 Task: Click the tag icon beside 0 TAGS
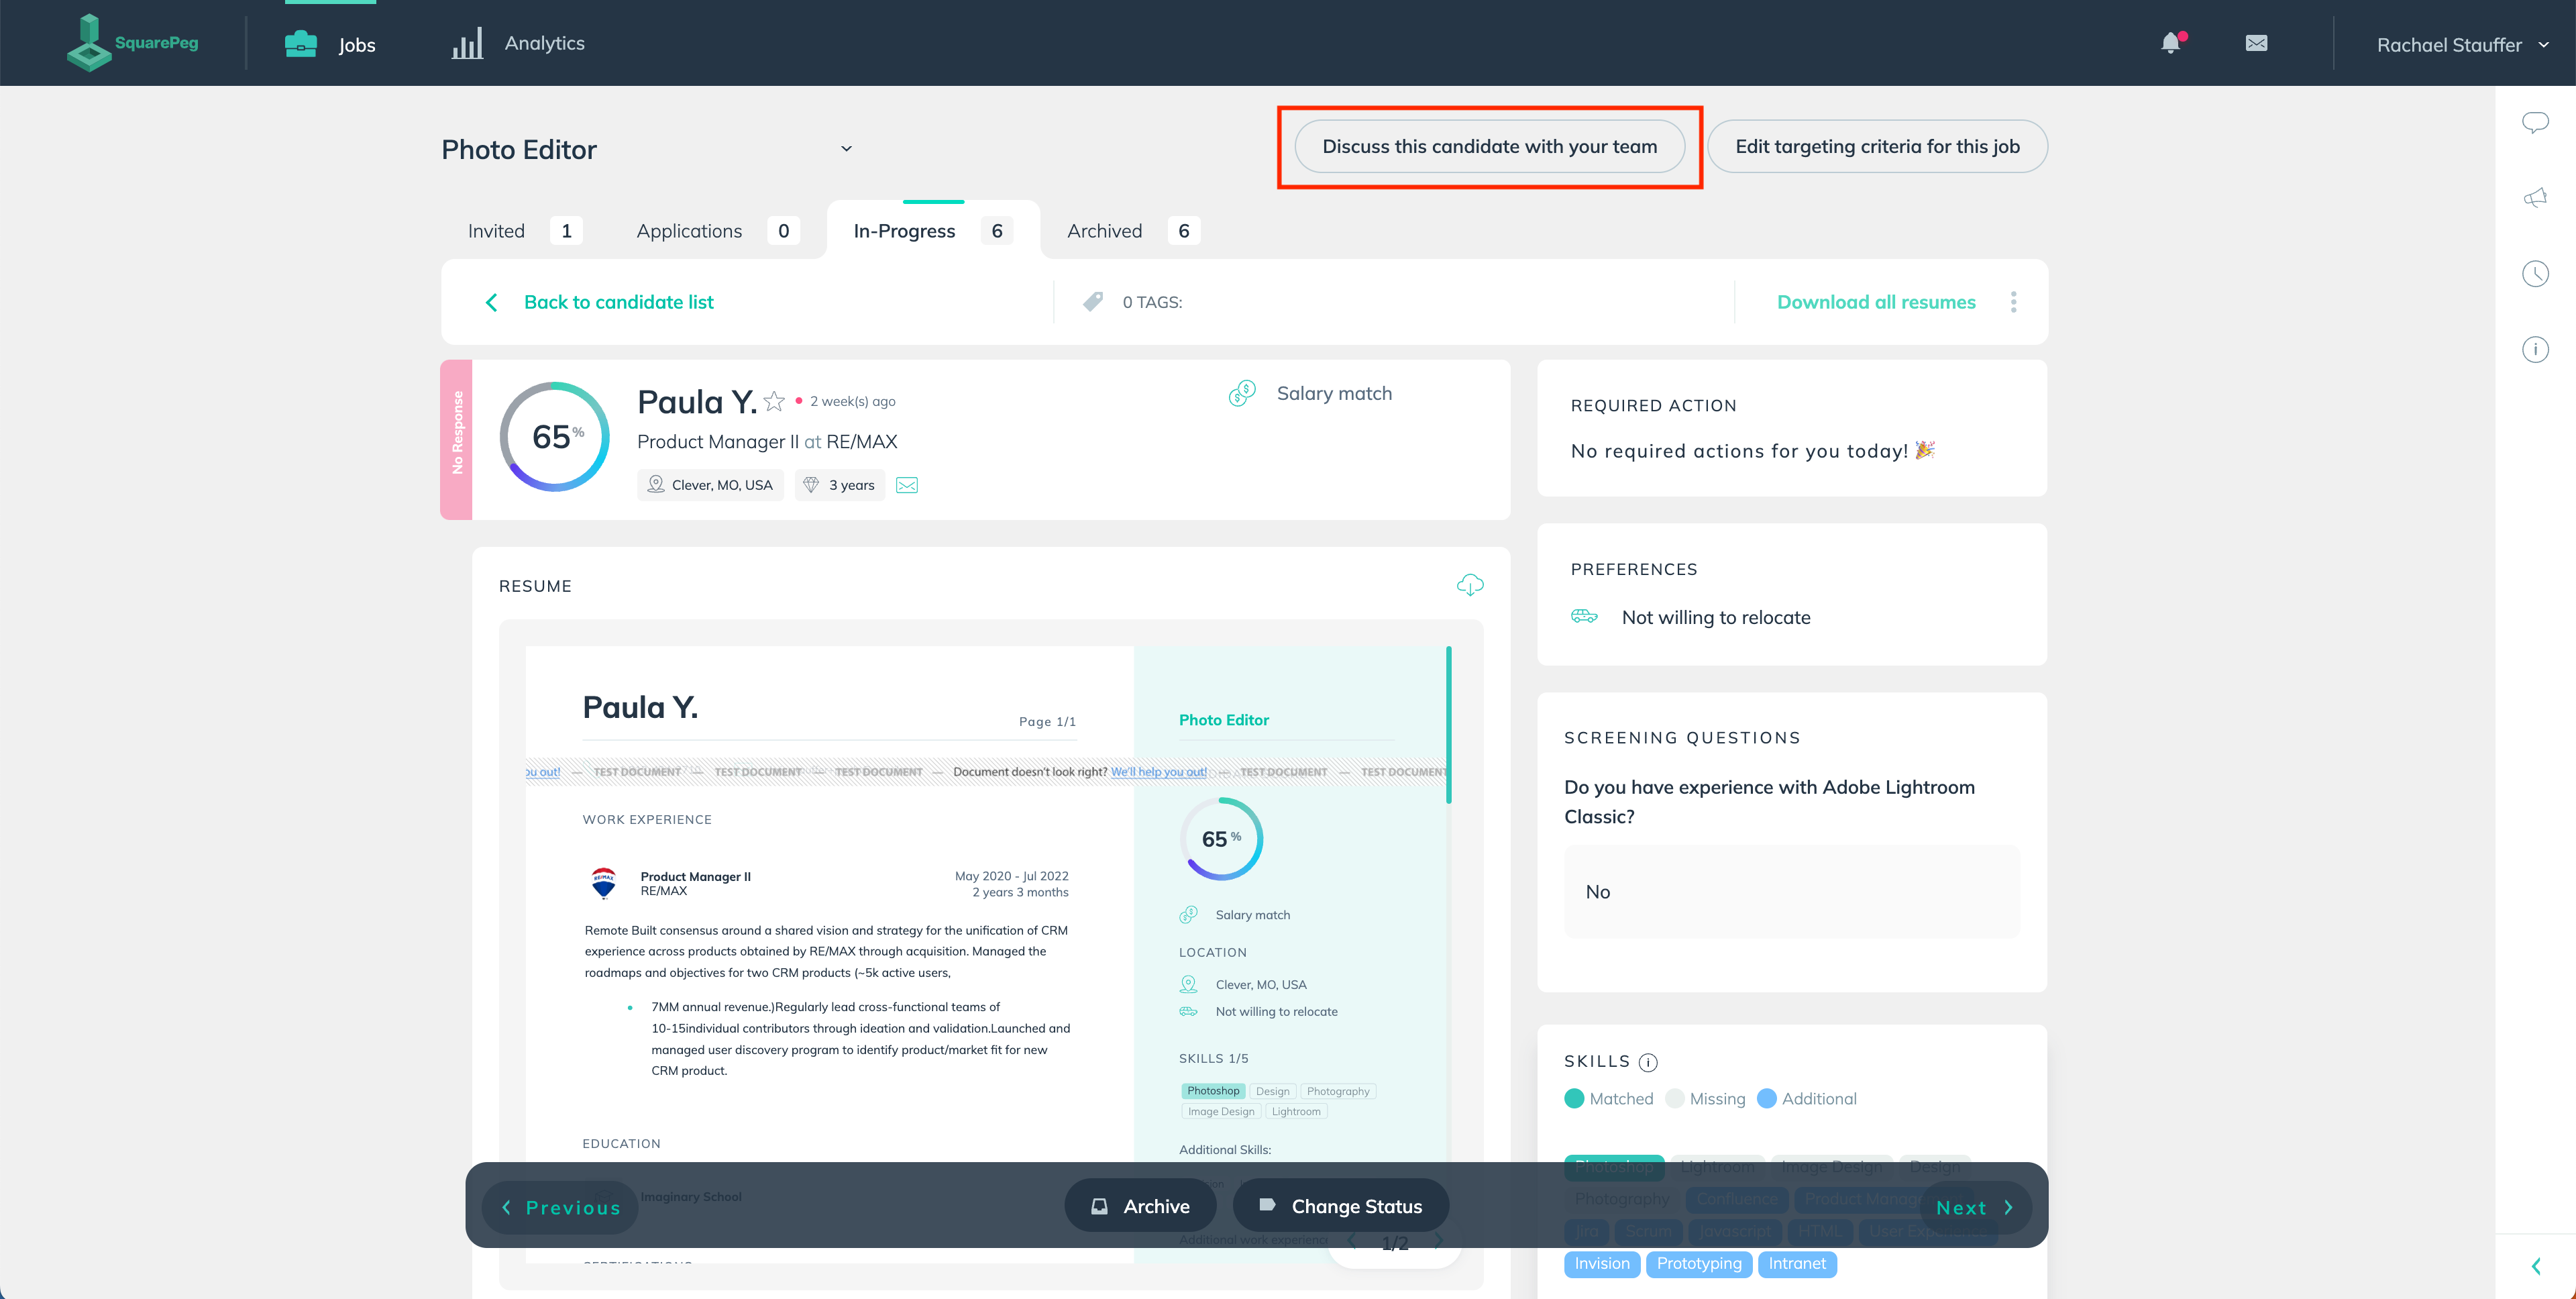pos(1093,301)
